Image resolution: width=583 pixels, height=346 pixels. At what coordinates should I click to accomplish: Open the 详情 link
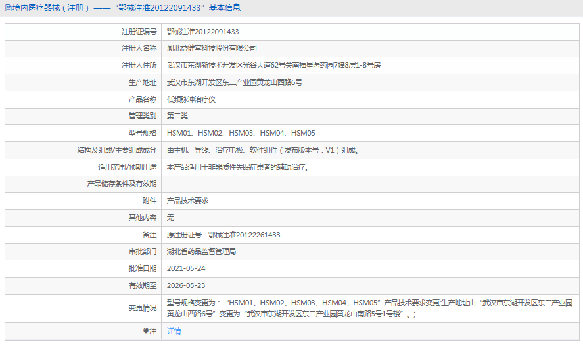coord(174,331)
